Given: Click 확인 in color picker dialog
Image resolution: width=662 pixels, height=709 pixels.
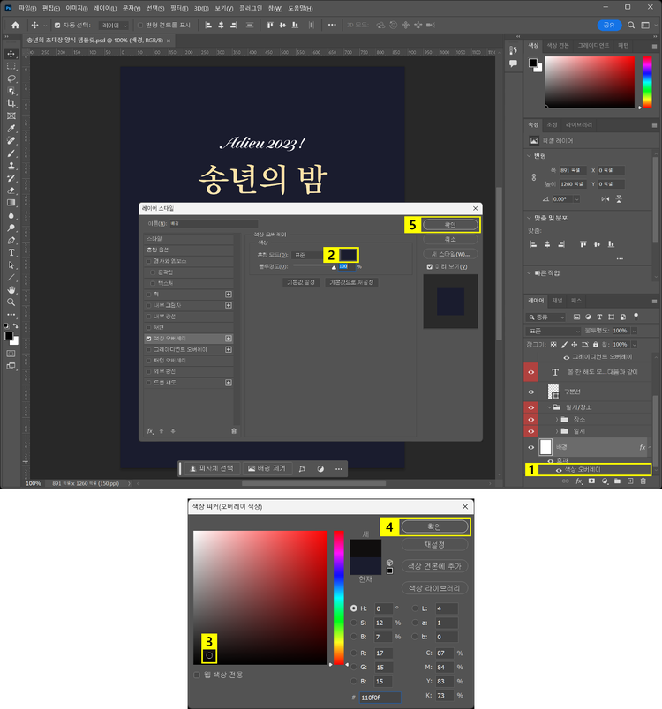Looking at the screenshot, I should [x=434, y=526].
